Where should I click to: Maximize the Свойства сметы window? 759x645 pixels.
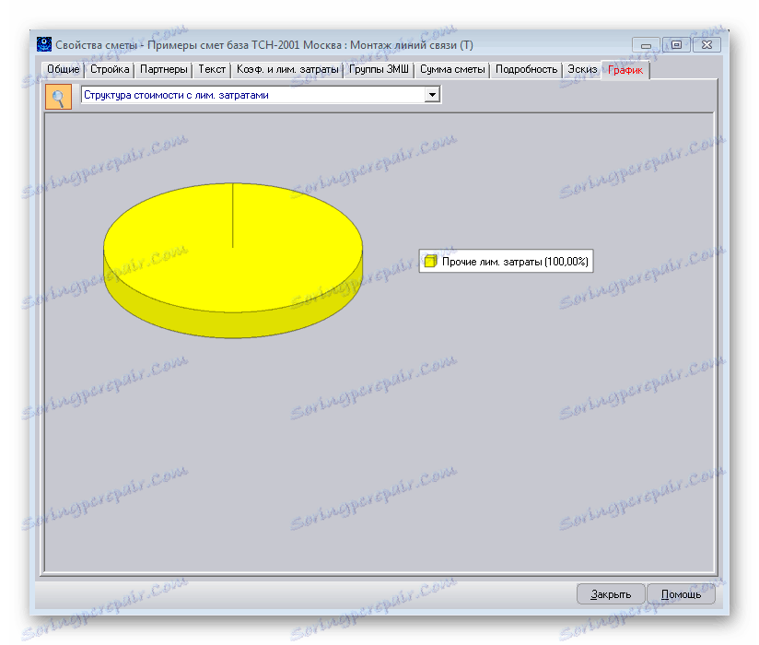(676, 45)
